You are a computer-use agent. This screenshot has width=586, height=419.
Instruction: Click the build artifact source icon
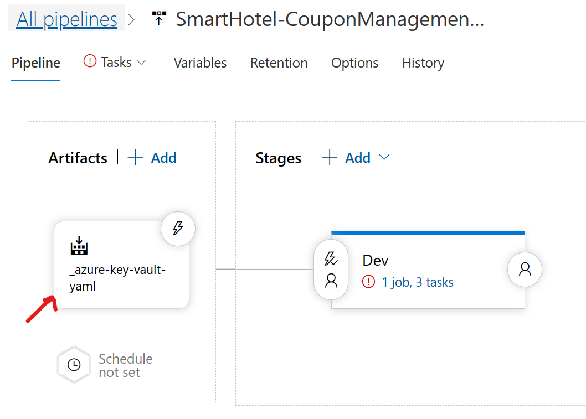(79, 246)
